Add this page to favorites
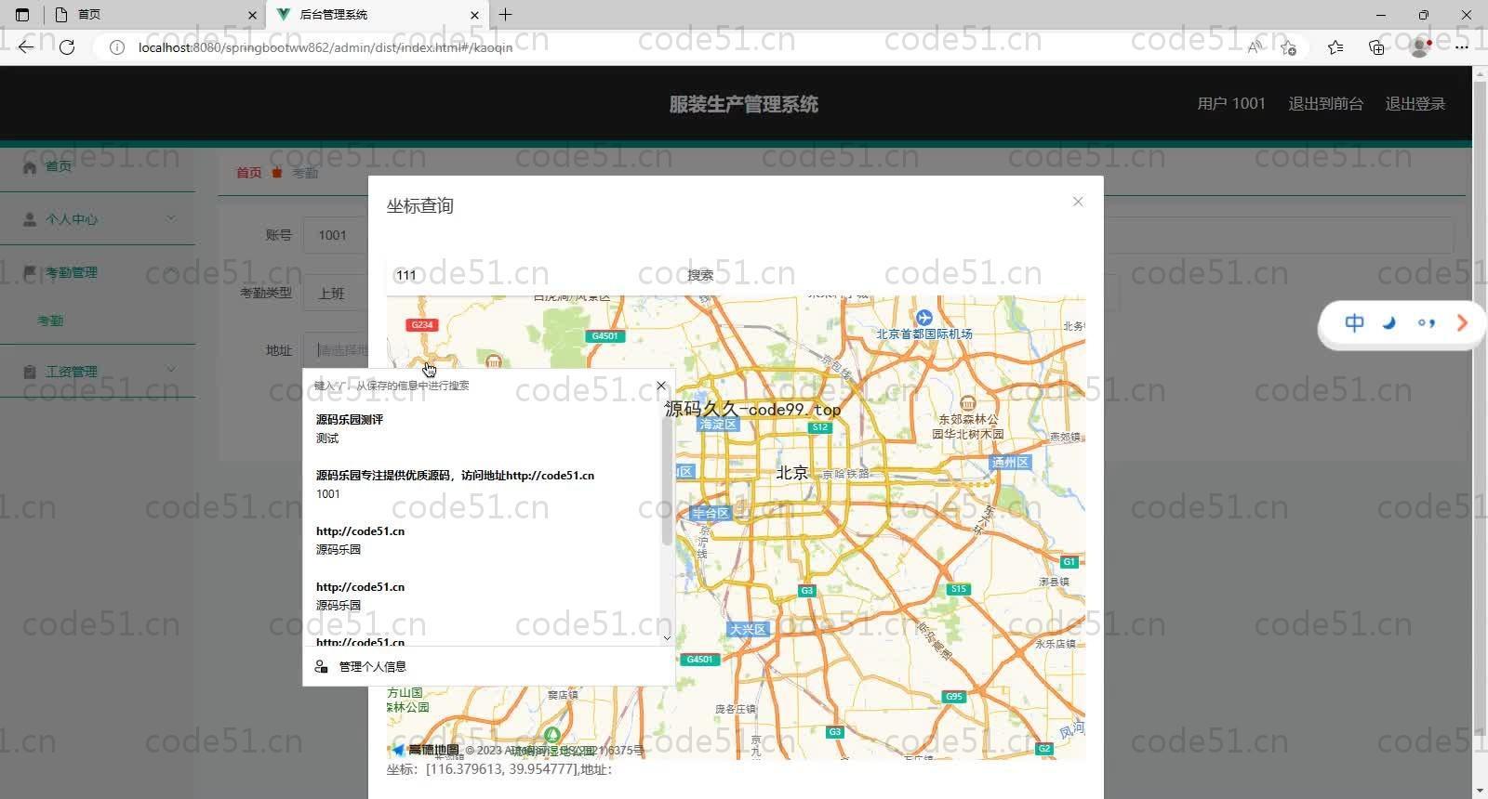Viewport: 1488px width, 799px height. point(1288,47)
